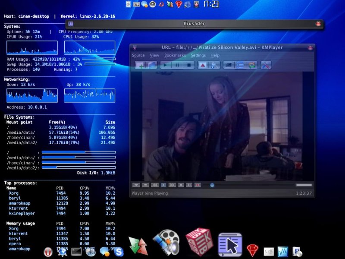This screenshot has height=259, width=345.
Task: Click the star icon in top tray
Action: [196, 4]
